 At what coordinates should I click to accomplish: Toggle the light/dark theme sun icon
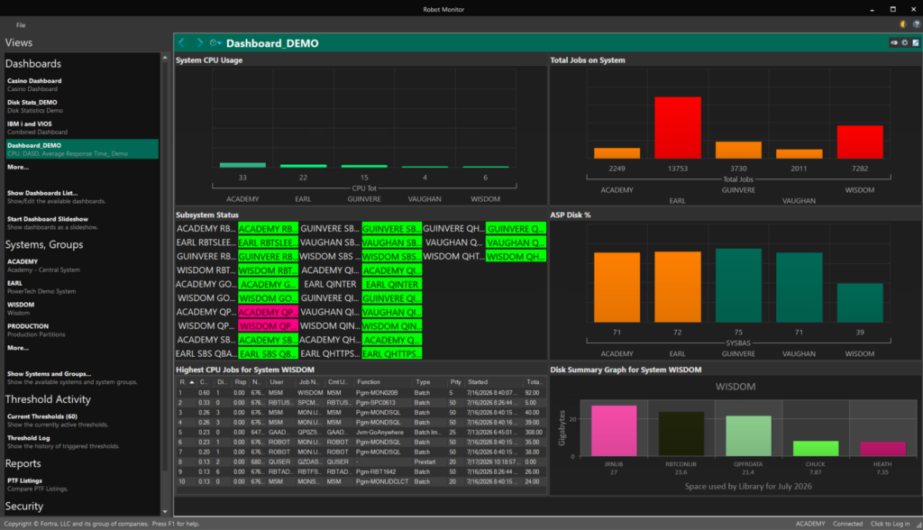coord(903,24)
